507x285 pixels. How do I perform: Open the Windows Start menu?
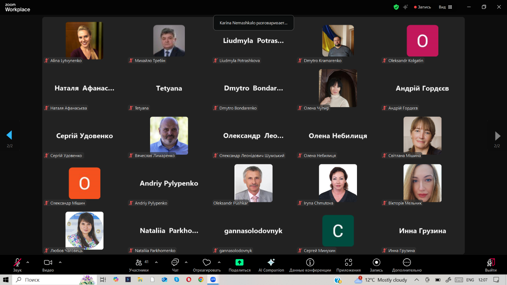tap(6, 280)
